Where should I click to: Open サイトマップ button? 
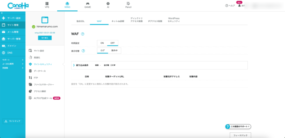pos(13,121)
